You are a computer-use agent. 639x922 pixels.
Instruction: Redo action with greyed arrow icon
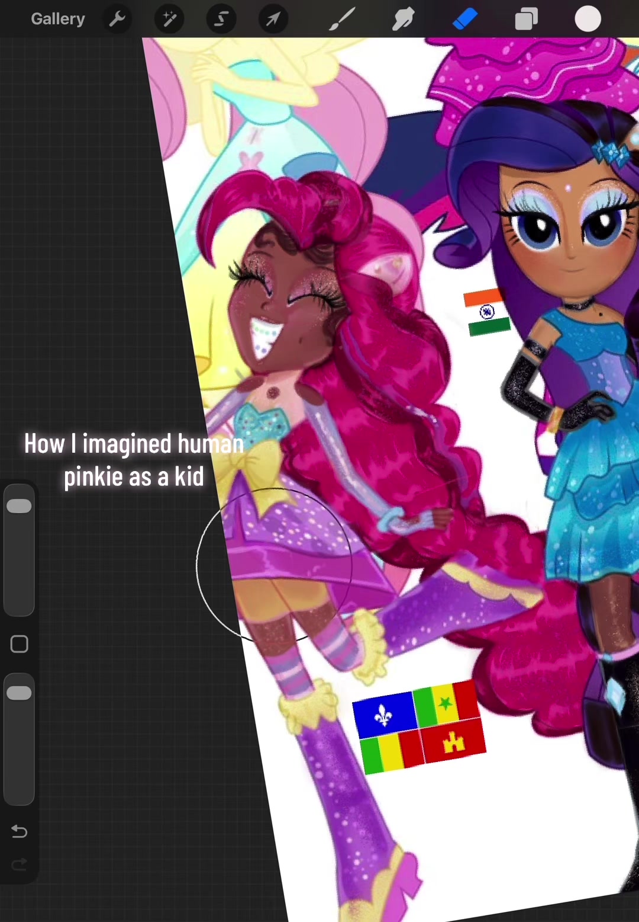[19, 865]
